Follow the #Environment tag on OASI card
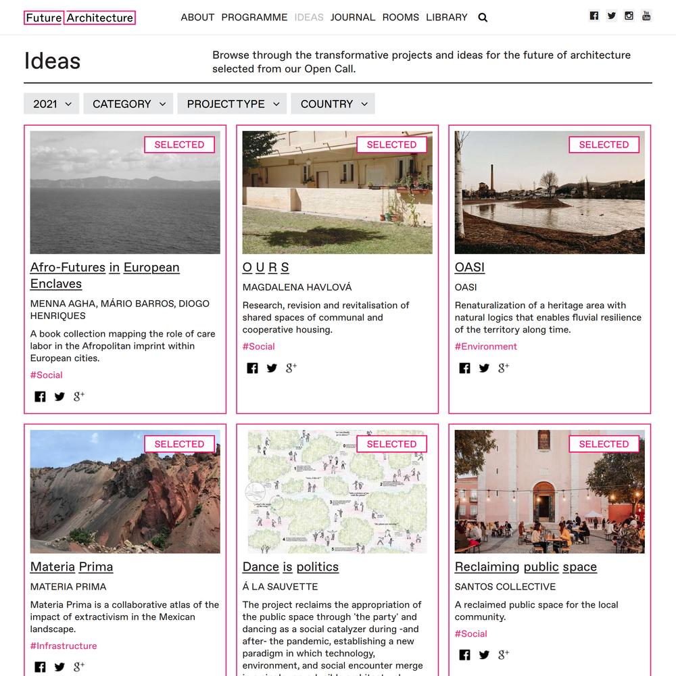This screenshot has width=676, height=676. (x=485, y=346)
